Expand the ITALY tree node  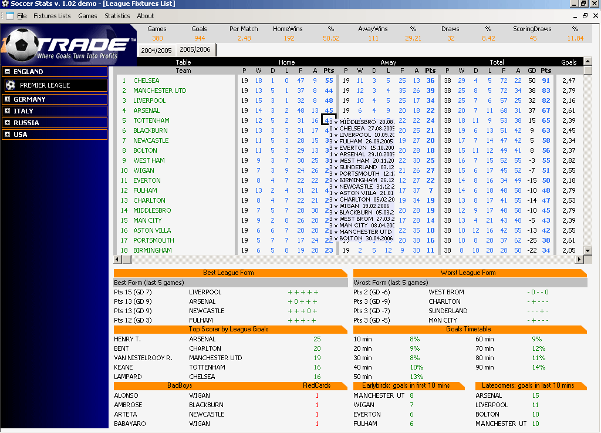7,111
